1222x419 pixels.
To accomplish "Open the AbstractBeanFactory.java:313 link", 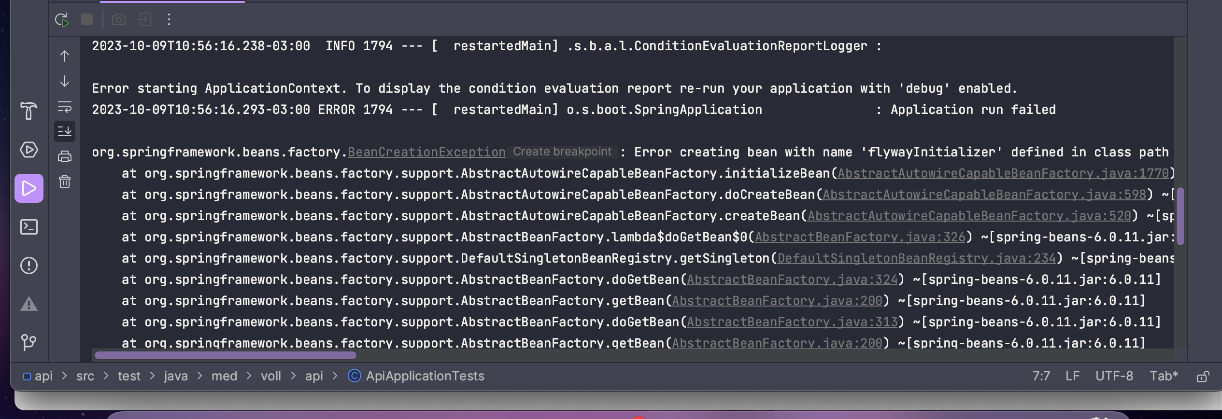I will pyautogui.click(x=792, y=322).
